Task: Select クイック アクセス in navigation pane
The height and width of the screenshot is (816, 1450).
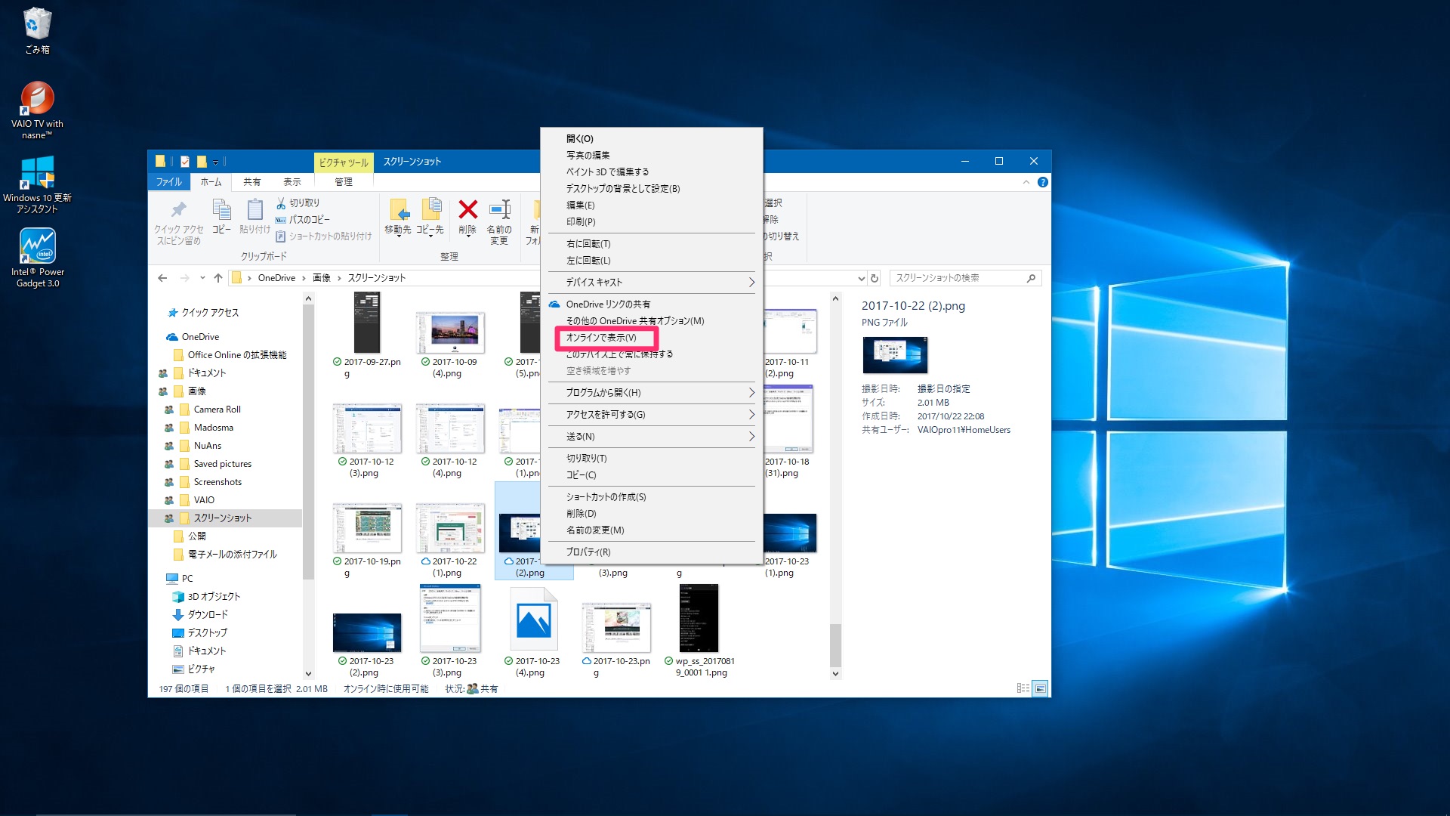Action: coord(209,313)
